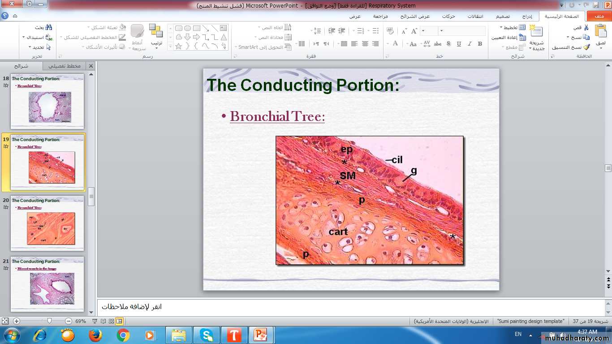The image size is (612, 344).
Task: Open the Insert (إدراج) ribbon tab
Action: pos(527,17)
